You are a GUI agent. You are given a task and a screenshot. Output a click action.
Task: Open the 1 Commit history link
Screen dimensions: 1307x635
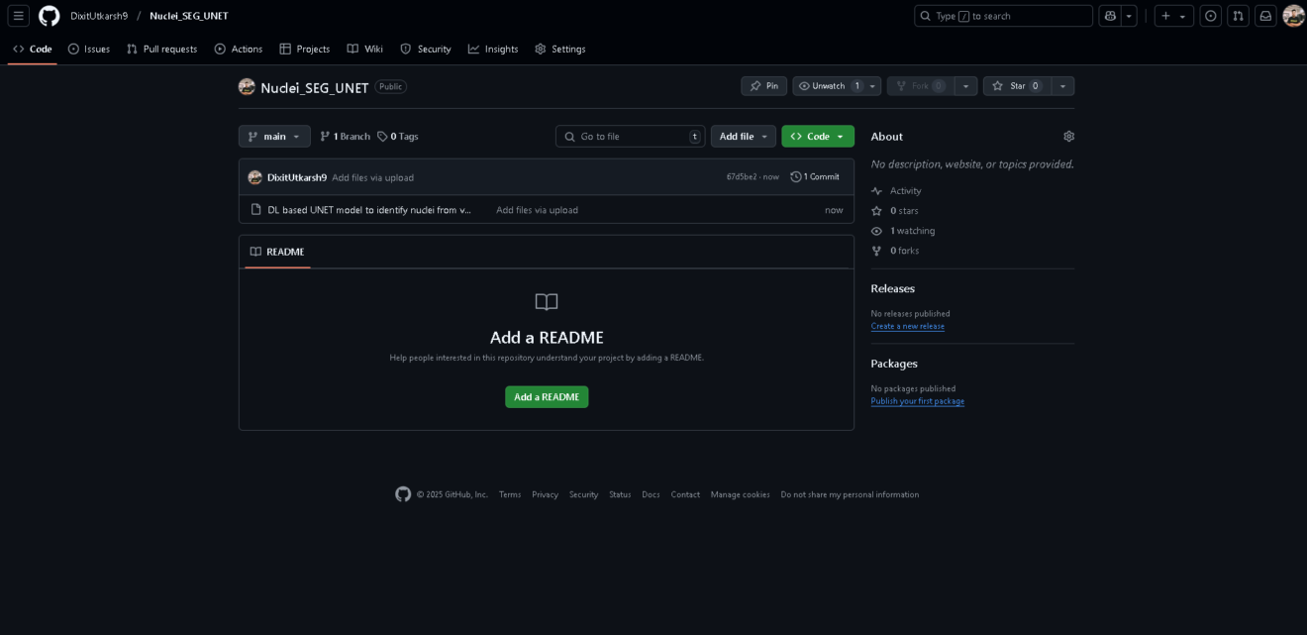(x=815, y=177)
